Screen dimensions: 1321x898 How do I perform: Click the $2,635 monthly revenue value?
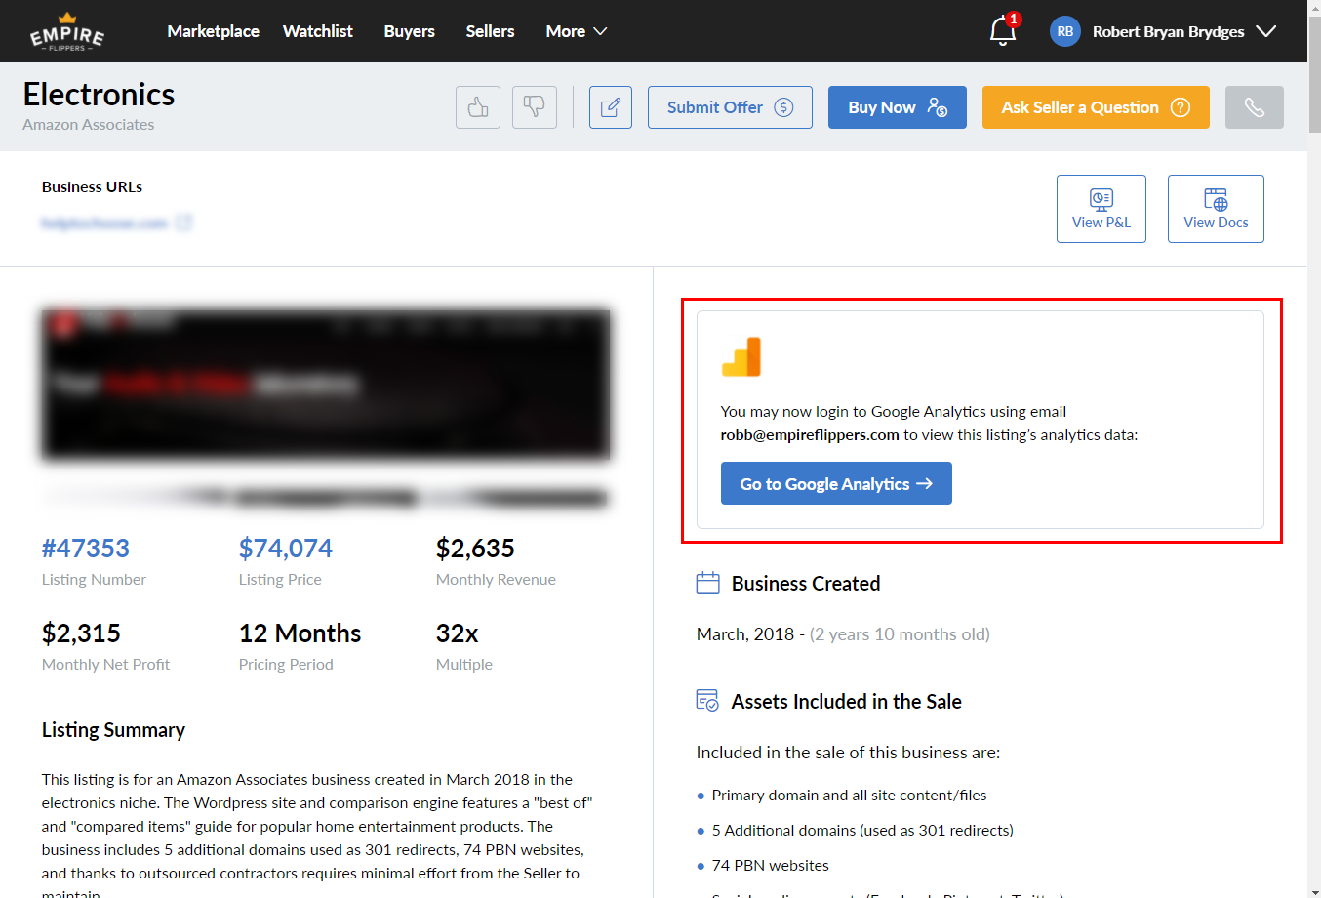475,549
